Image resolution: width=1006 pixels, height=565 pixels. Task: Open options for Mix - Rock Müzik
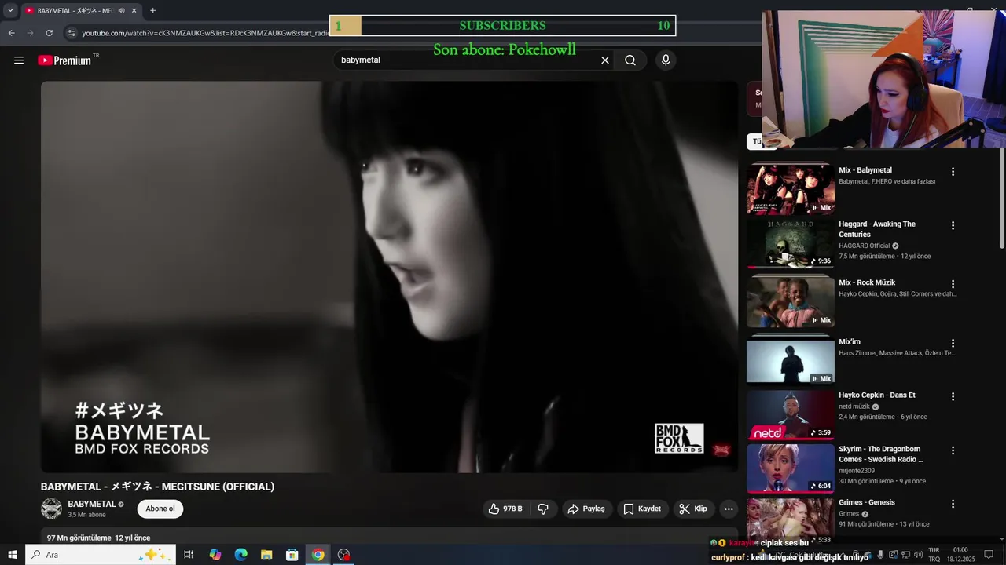click(x=953, y=284)
